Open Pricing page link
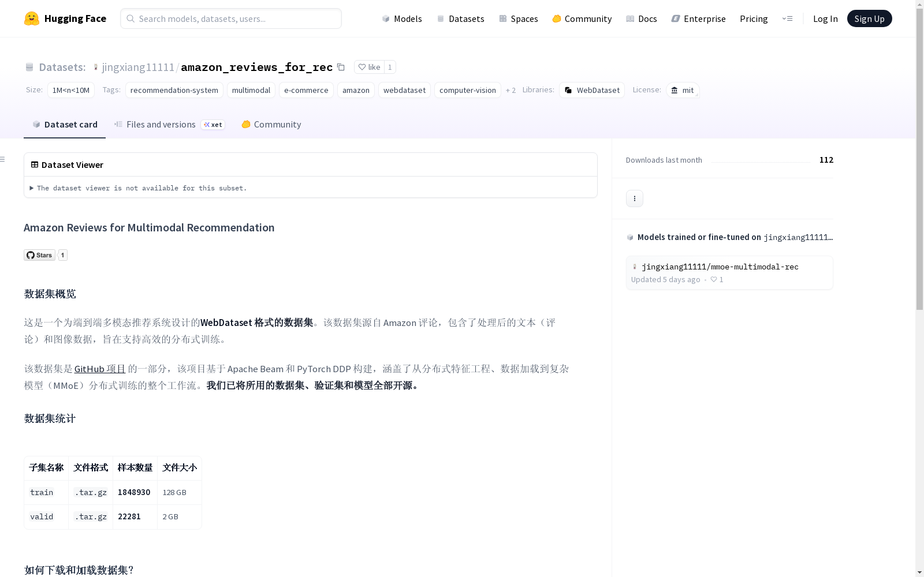Image resolution: width=924 pixels, height=577 pixels. coord(754,18)
